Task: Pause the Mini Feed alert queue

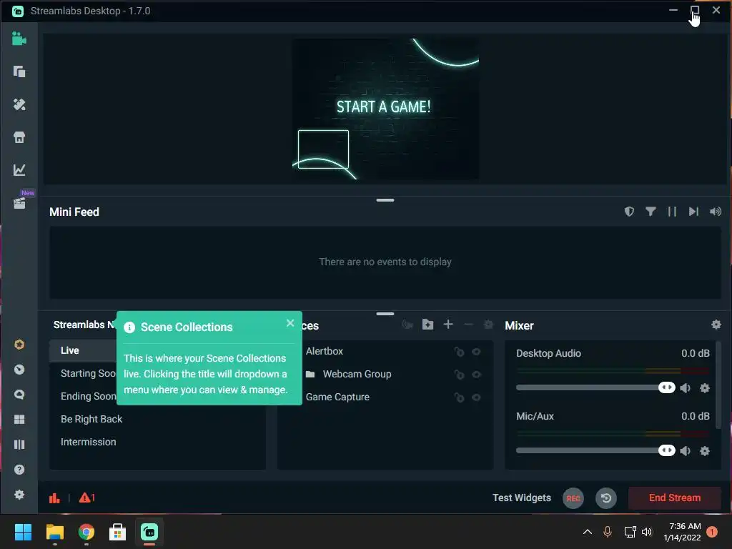Action: pyautogui.click(x=672, y=212)
